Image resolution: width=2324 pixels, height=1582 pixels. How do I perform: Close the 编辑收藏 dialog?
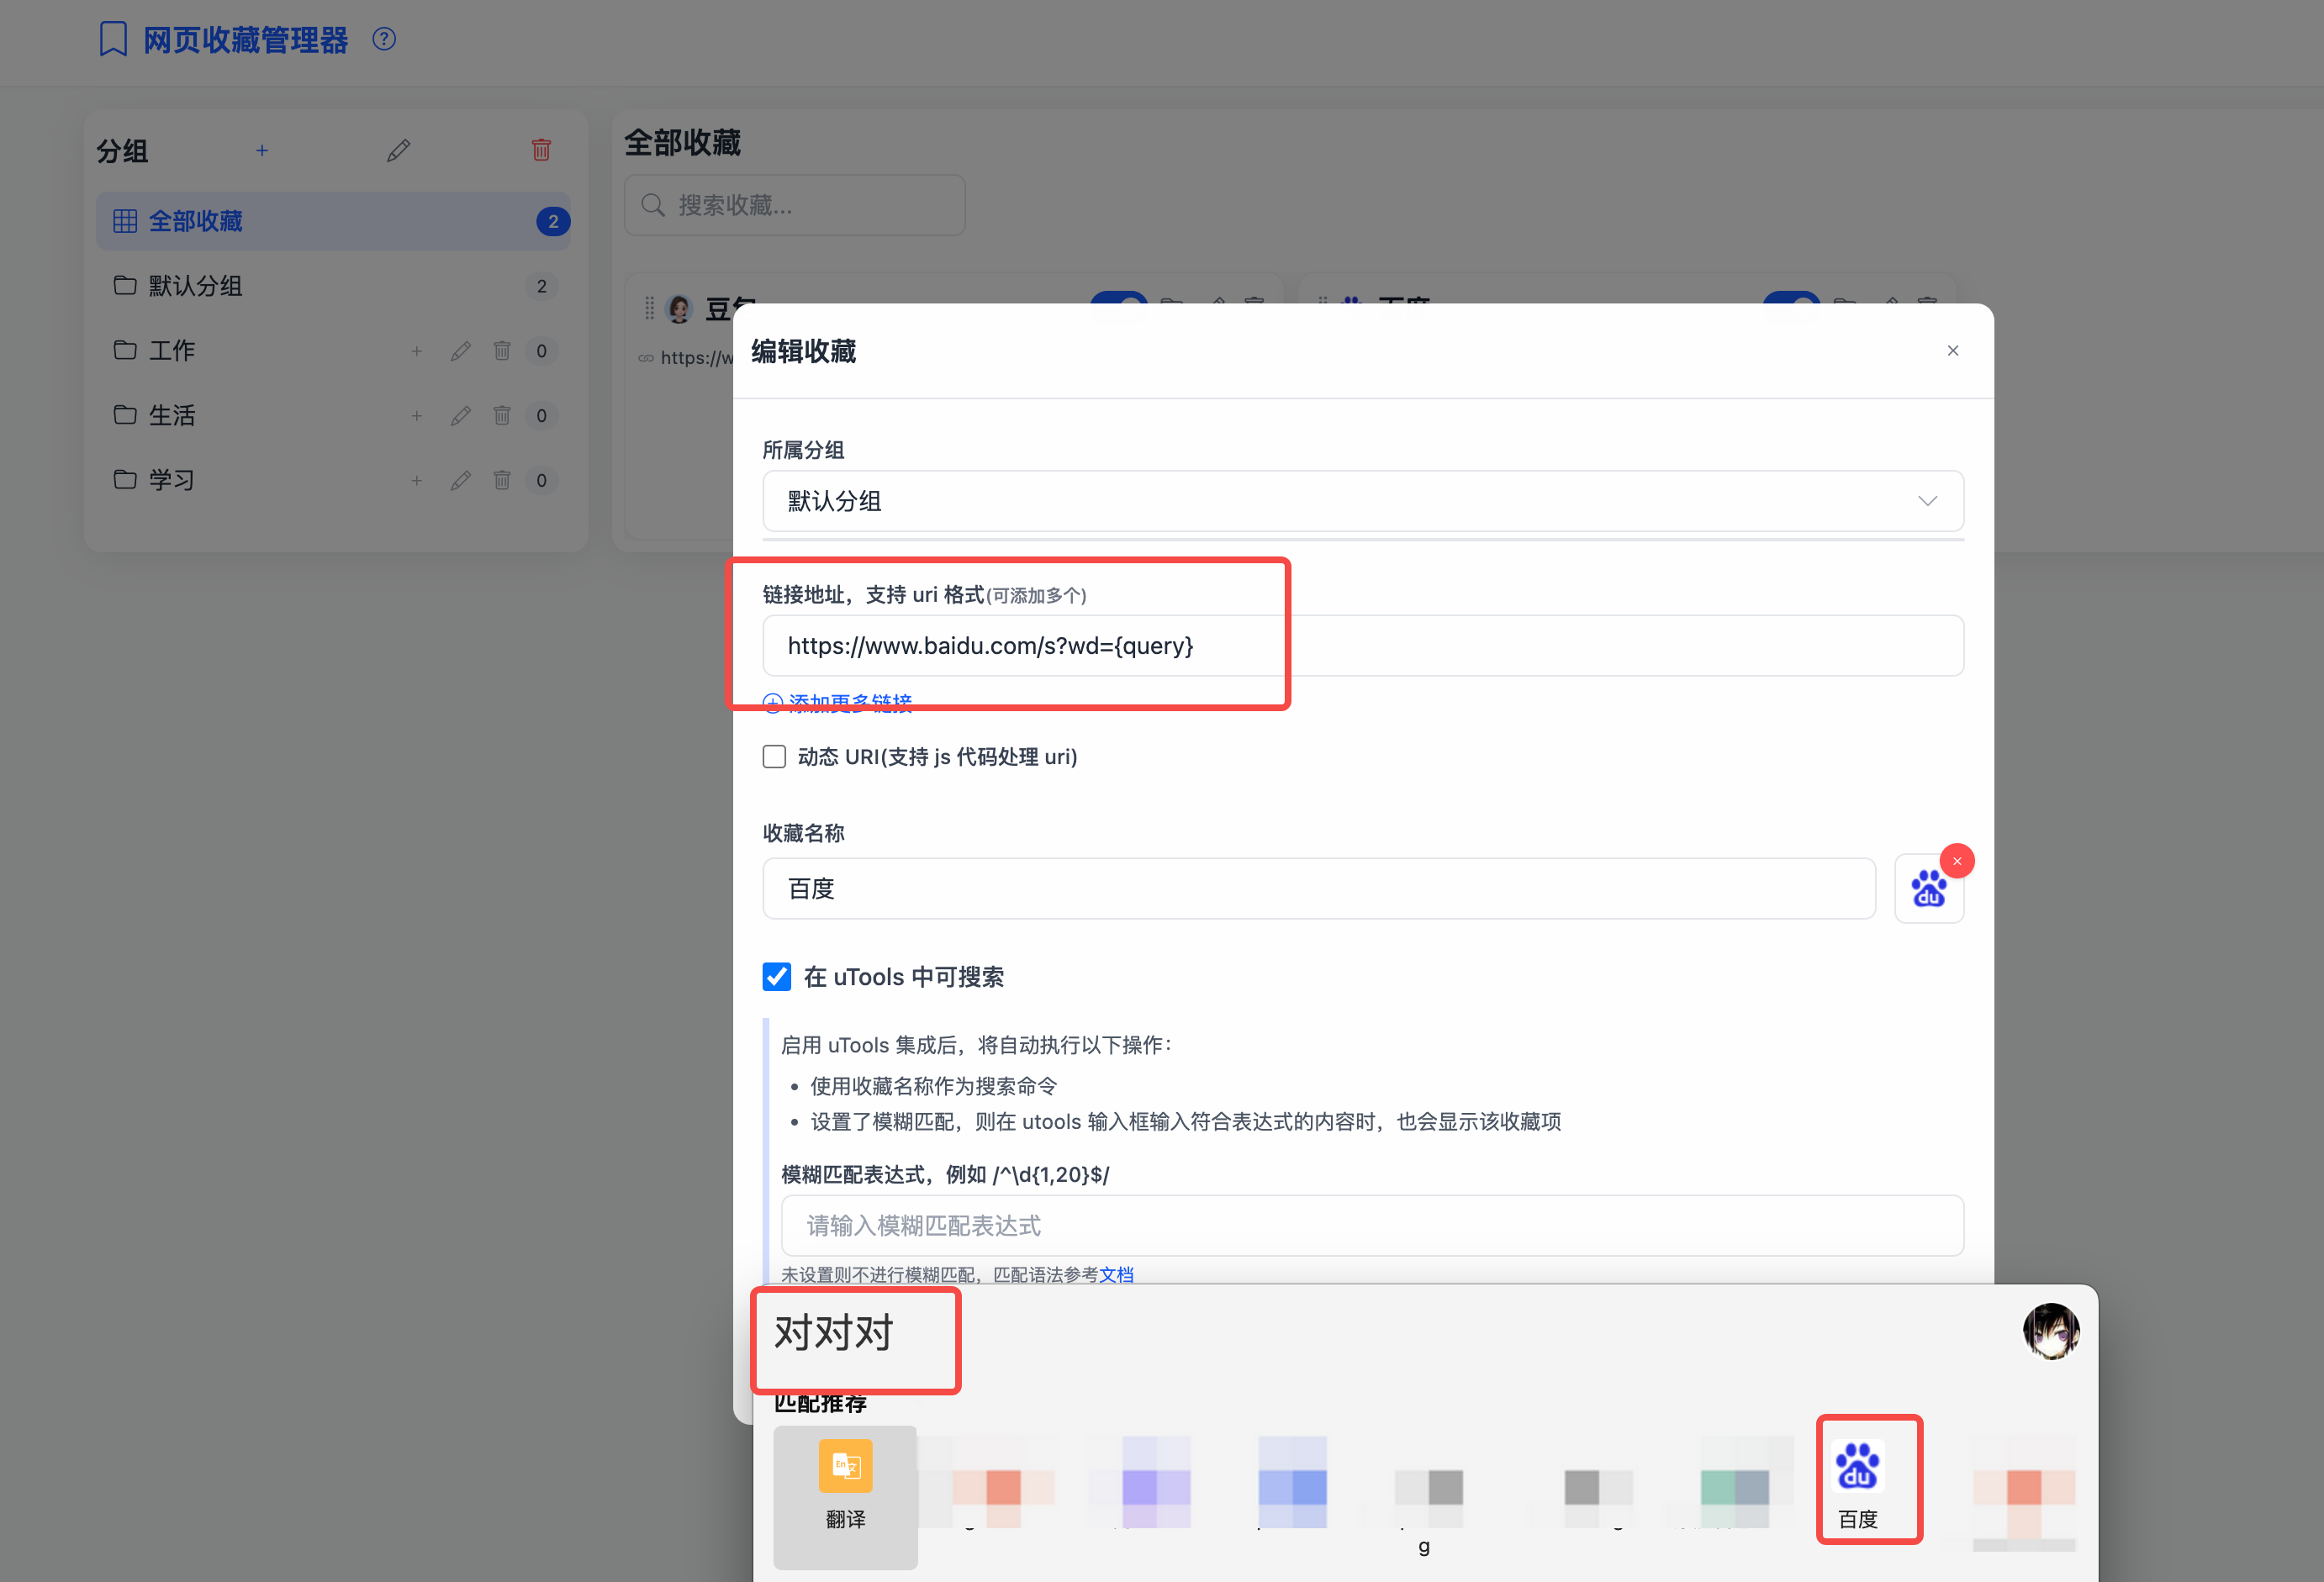coord(1952,351)
